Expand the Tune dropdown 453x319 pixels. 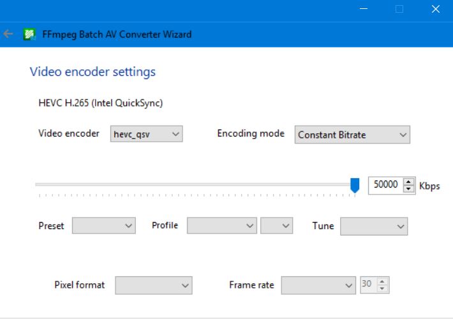pos(374,226)
